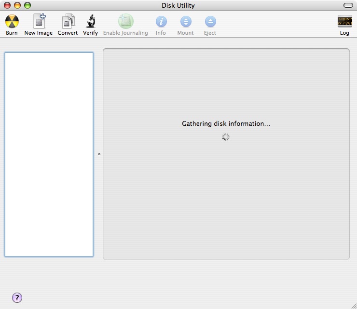Minimize the window using the yellow button

(x=17, y=5)
